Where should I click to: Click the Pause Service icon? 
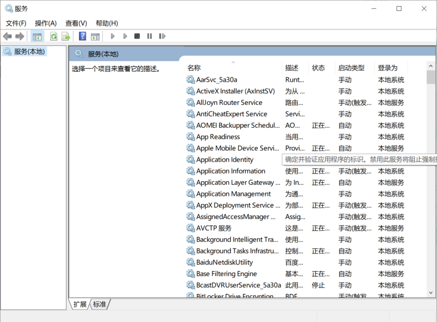click(150, 36)
